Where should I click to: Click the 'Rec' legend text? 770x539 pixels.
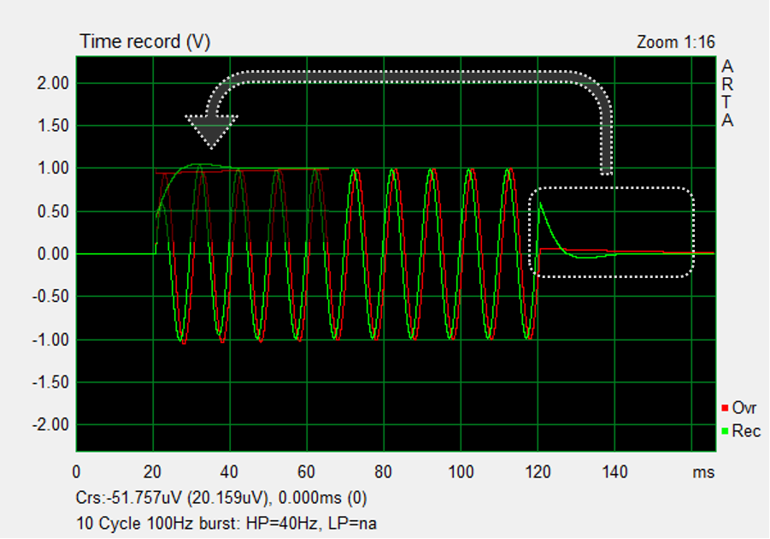tap(746, 431)
